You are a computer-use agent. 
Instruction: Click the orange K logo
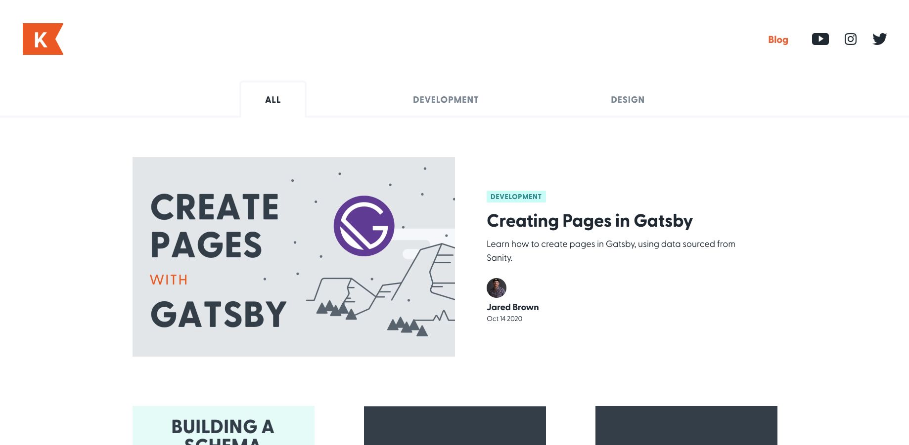[x=43, y=39]
